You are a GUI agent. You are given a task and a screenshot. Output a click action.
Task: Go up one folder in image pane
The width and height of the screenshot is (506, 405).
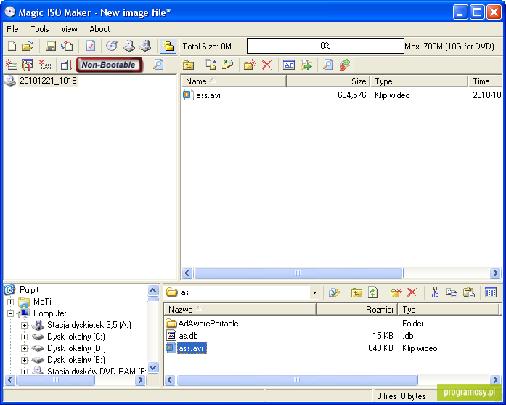[x=188, y=65]
